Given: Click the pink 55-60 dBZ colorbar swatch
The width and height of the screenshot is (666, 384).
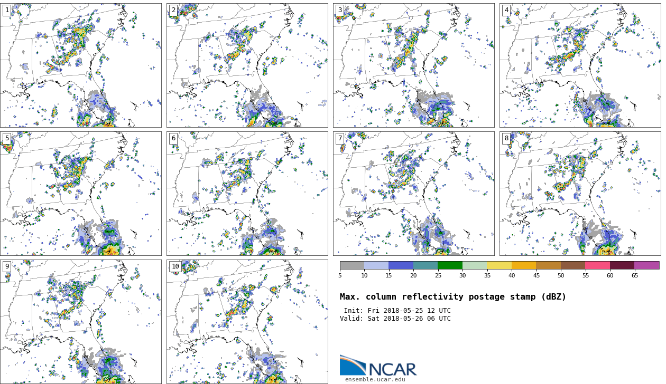Looking at the screenshot, I should 597,265.
